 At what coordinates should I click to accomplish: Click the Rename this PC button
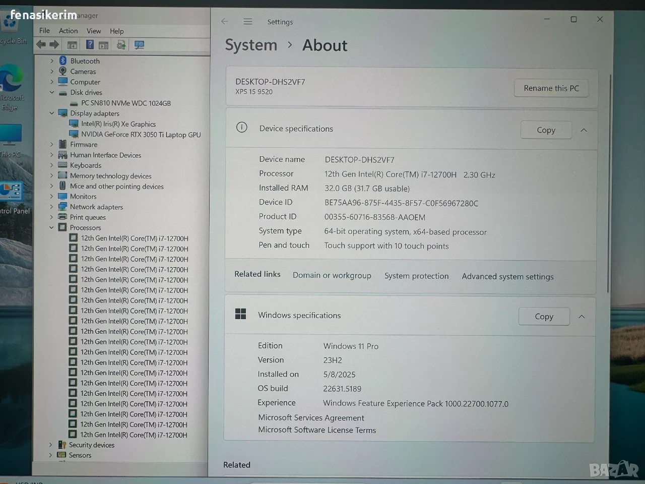coord(551,88)
